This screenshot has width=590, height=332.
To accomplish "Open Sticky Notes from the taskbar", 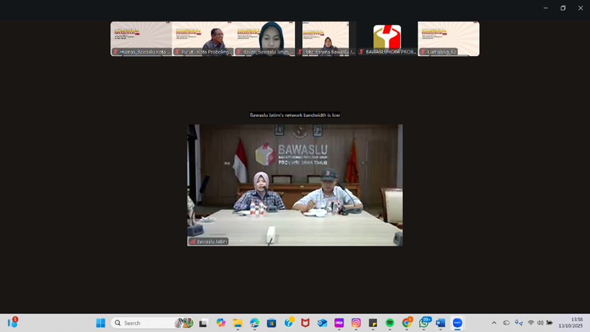I will click(373, 323).
